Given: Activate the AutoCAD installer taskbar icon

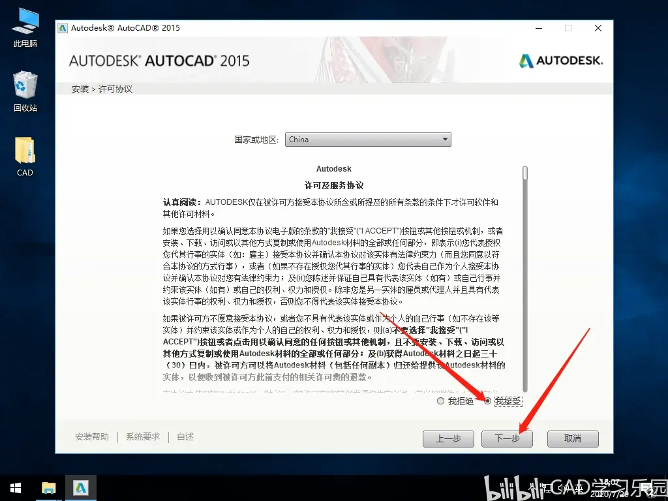Looking at the screenshot, I should (x=80, y=488).
